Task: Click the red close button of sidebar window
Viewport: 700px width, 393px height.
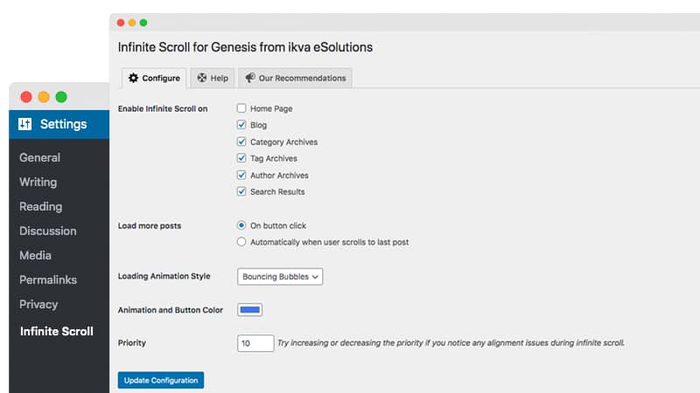Action: pyautogui.click(x=26, y=97)
